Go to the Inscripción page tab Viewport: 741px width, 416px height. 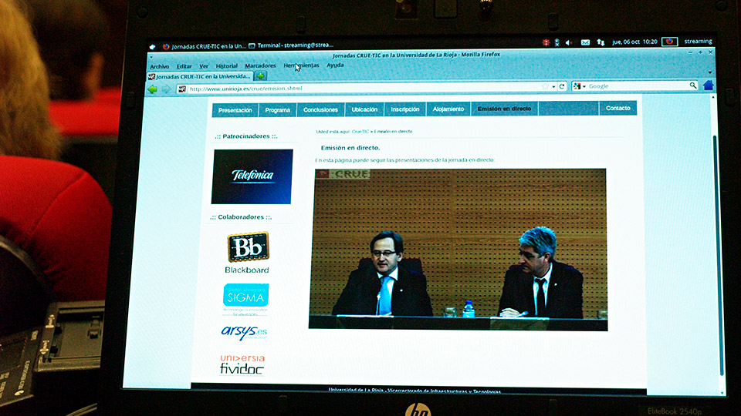(x=405, y=109)
